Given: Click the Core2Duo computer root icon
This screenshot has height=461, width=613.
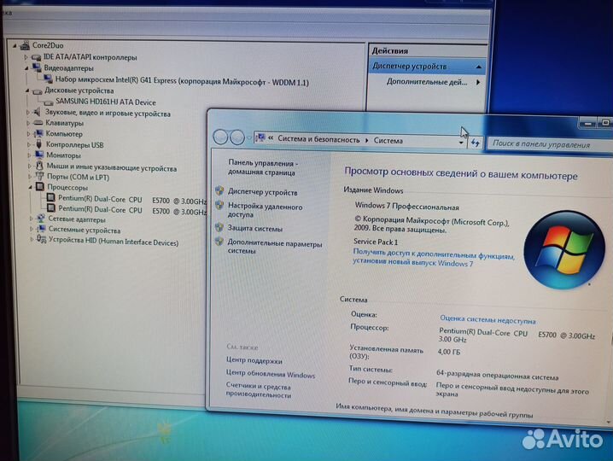Looking at the screenshot, I should (x=25, y=46).
